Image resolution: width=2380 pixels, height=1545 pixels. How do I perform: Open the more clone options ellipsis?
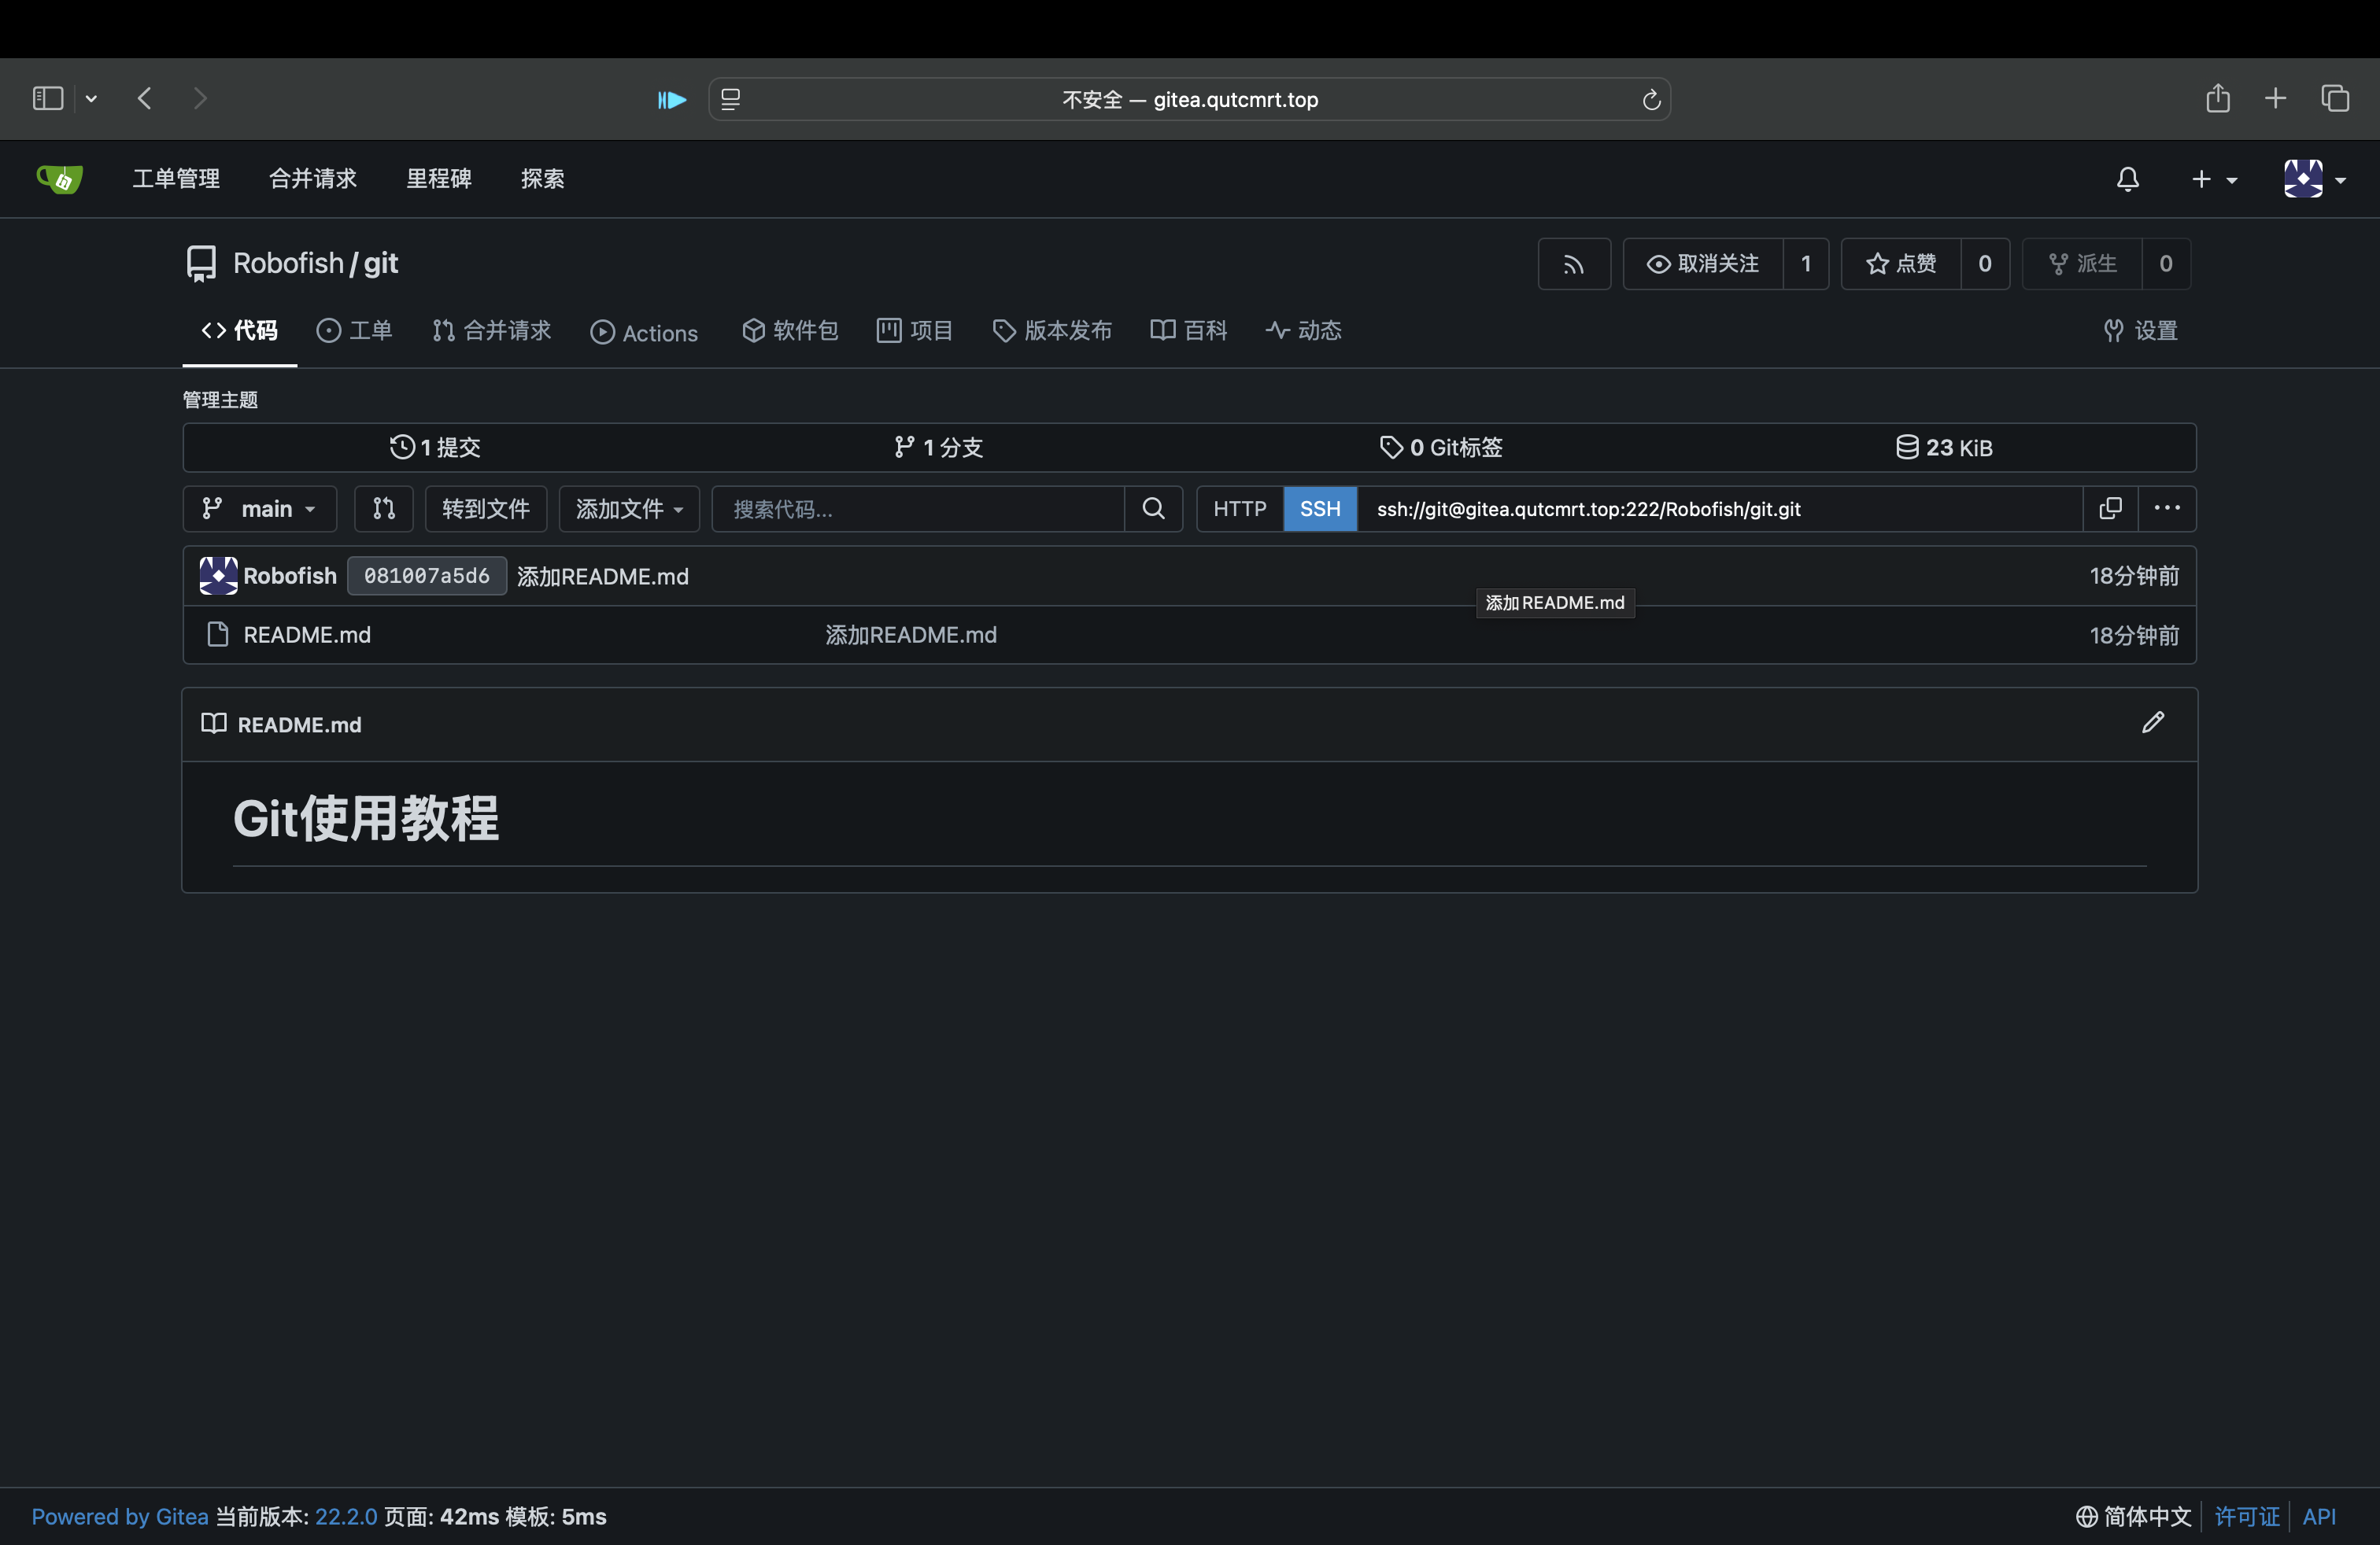coord(2167,510)
